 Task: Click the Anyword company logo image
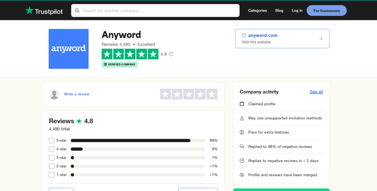(x=68, y=49)
